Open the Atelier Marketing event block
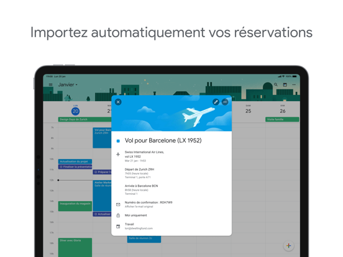The image size is (343, 257). (x=102, y=196)
